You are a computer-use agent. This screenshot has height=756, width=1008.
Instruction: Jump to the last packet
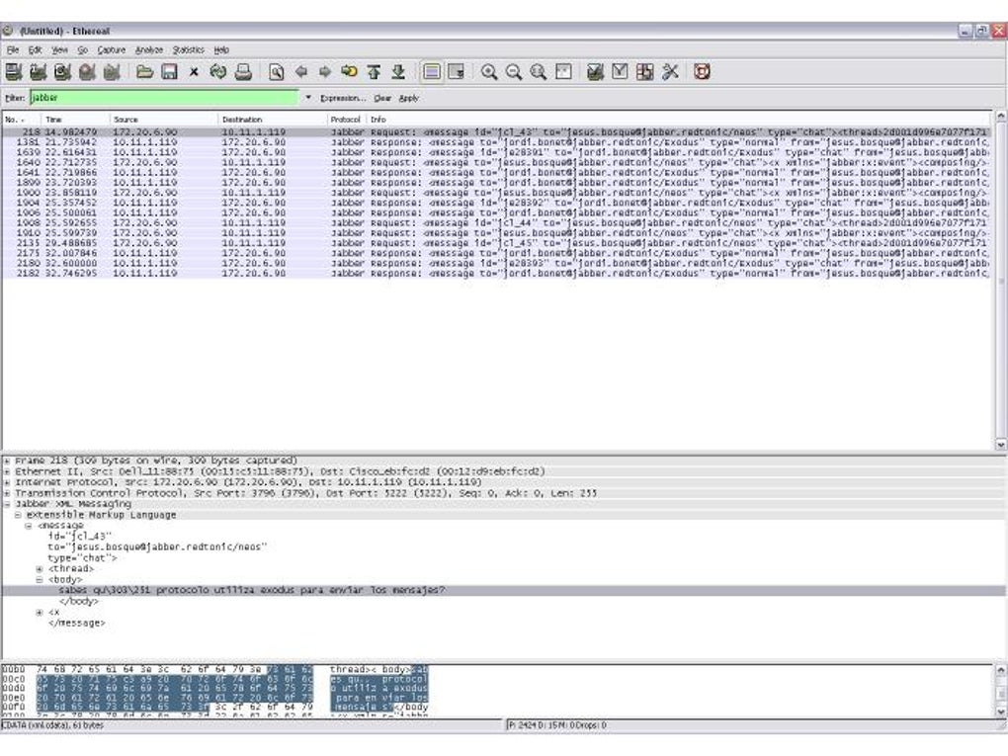[398, 72]
